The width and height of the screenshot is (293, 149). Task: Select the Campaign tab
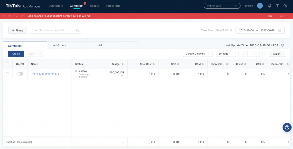pos(25,45)
